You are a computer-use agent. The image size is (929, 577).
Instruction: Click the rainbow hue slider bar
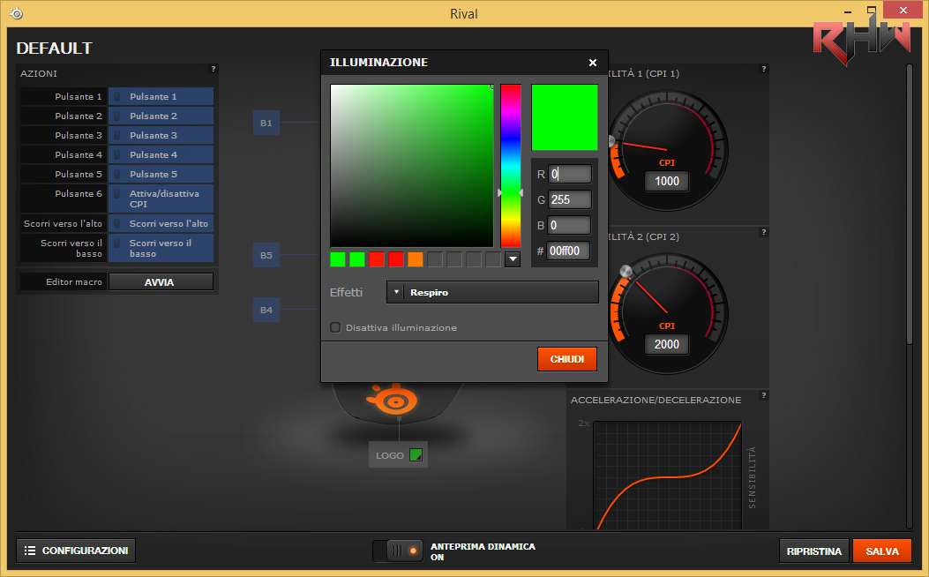[511, 166]
